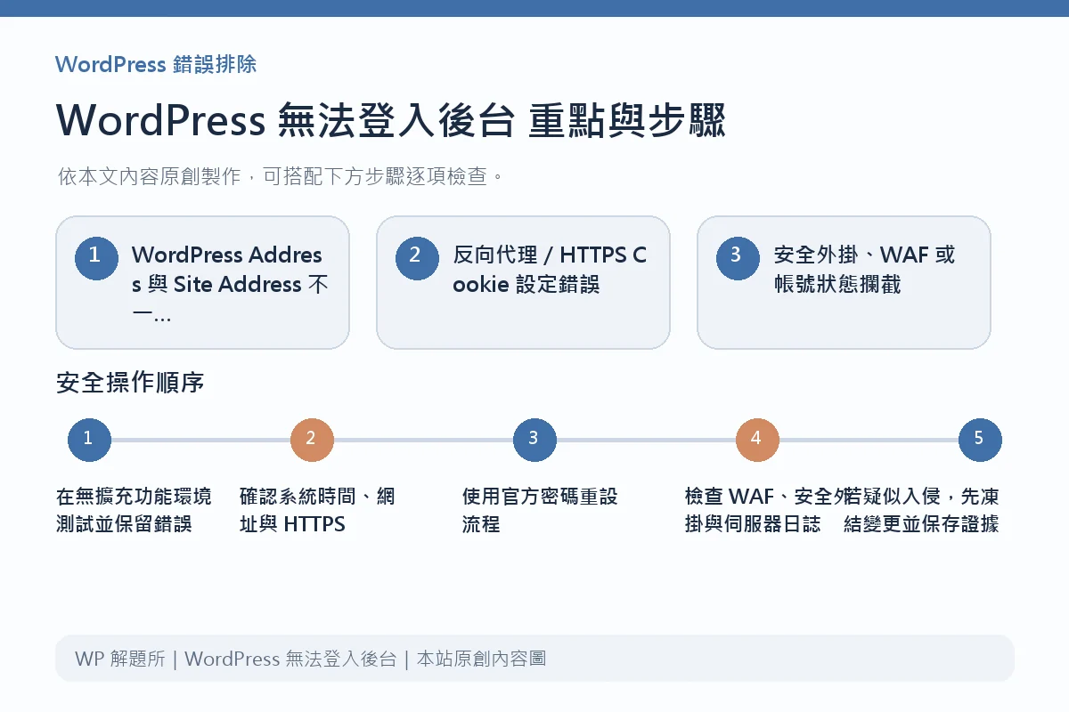Click the step text '確認系統時間、網址與 HTTPS'
1069x712 pixels.
317,510
